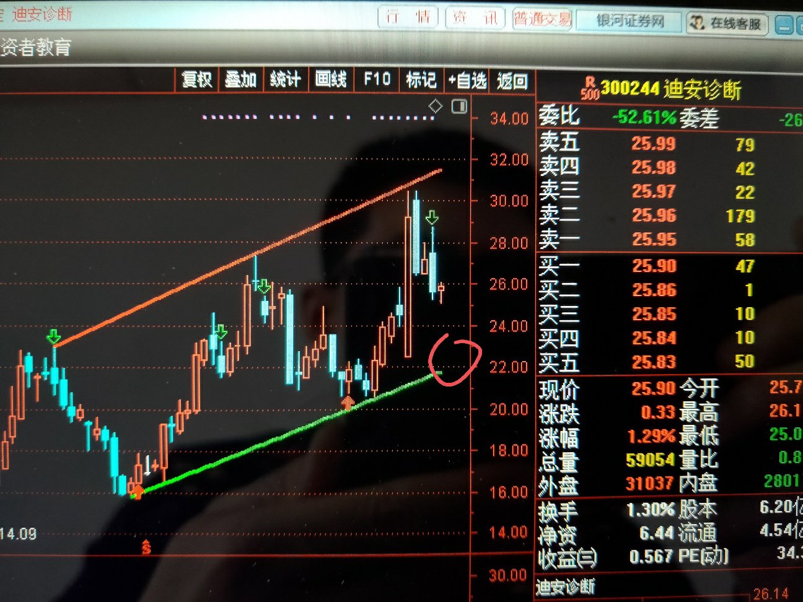This screenshot has width=803, height=602.
Task: Click buy-one price 25.90 in 买一 row
Action: coord(654,266)
